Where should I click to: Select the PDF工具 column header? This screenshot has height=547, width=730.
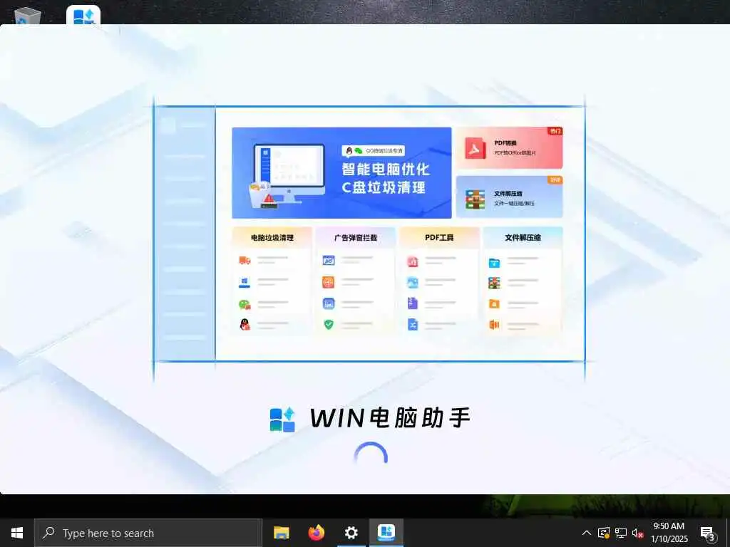point(439,238)
